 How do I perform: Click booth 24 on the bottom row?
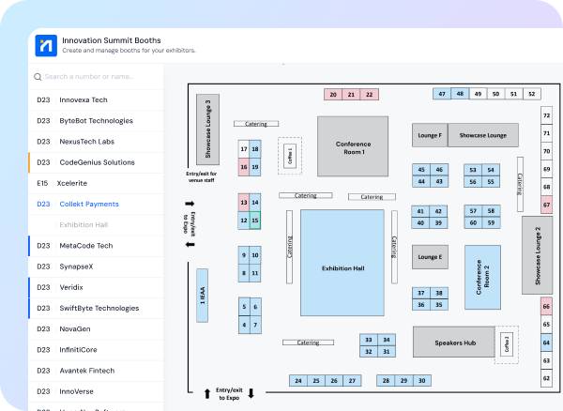pos(298,380)
